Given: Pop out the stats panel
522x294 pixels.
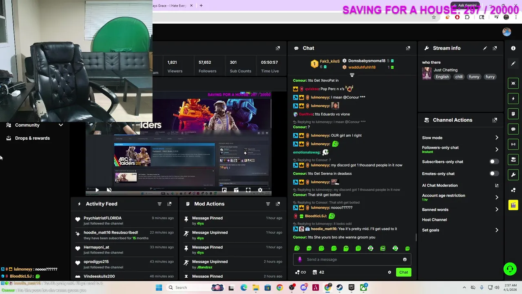Looking at the screenshot, I should [278, 48].
